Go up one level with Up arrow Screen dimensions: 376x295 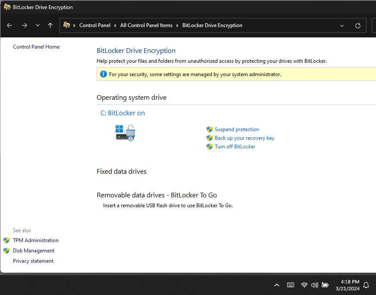(50, 25)
